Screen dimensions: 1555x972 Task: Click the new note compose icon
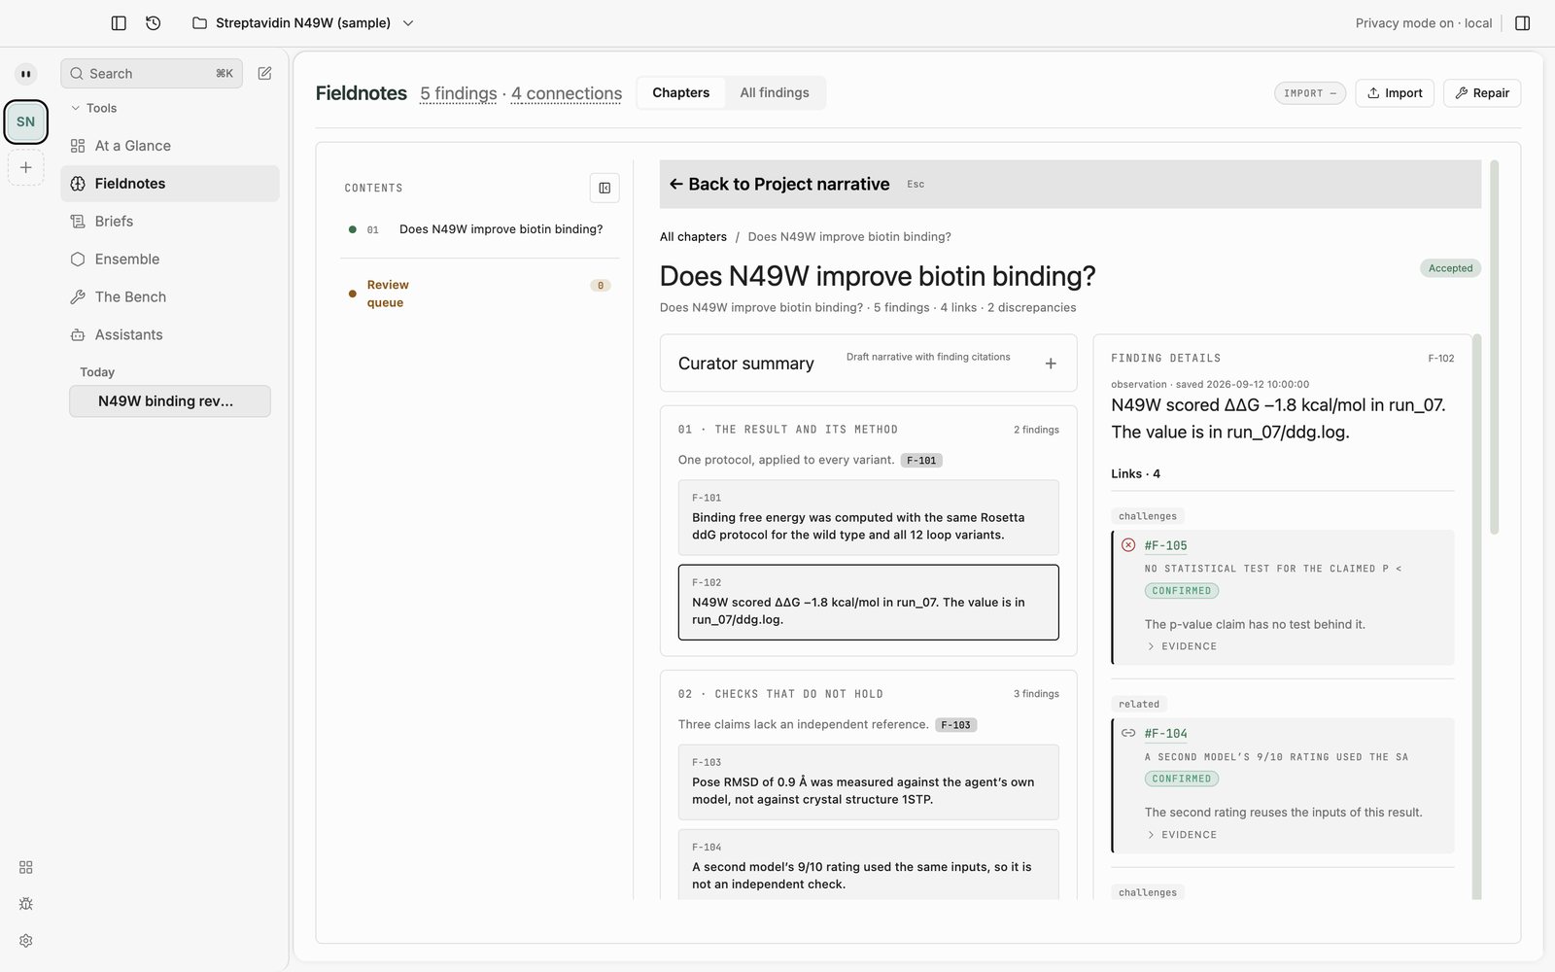pyautogui.click(x=264, y=74)
